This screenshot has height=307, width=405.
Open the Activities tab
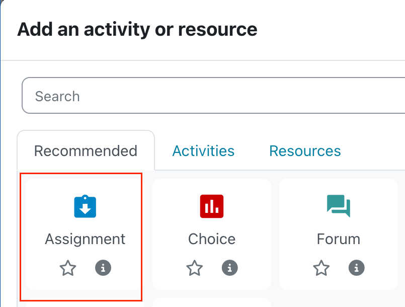point(203,151)
